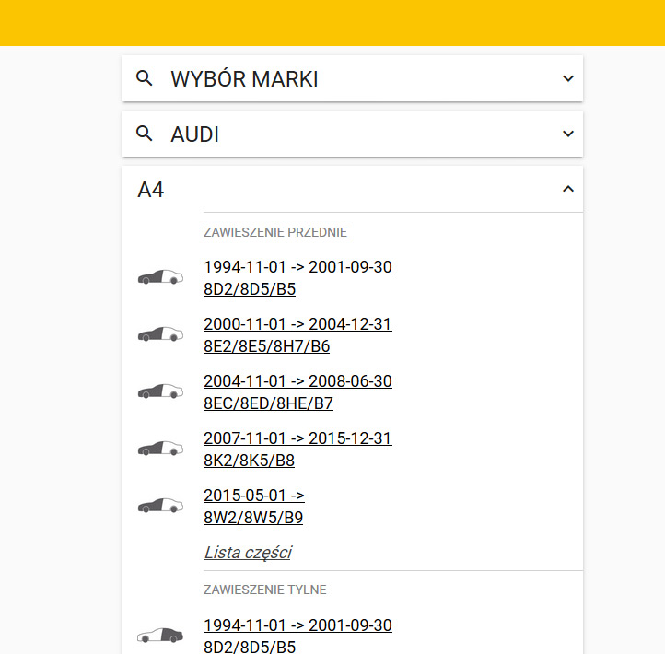Click the search icon beside WYBÓR MARKI
This screenshot has height=654, width=665.
pos(144,79)
